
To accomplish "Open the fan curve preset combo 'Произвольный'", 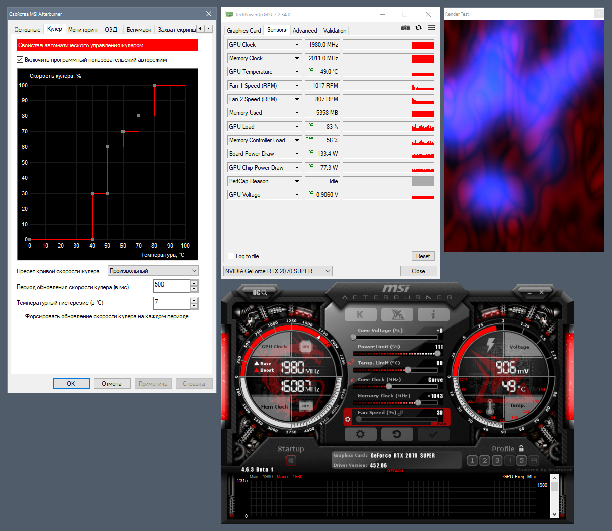I will pos(153,271).
